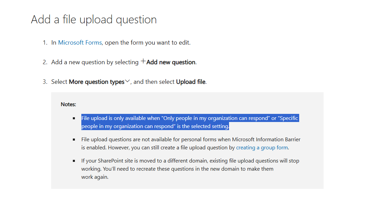370x197 pixels.
Task: Click the step number 1 marker
Action: [x=45, y=43]
